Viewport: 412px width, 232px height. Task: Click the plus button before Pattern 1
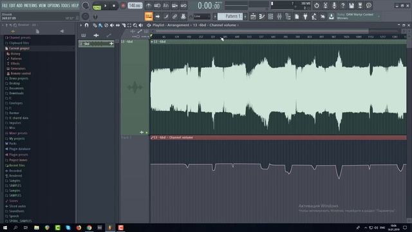coord(214,17)
